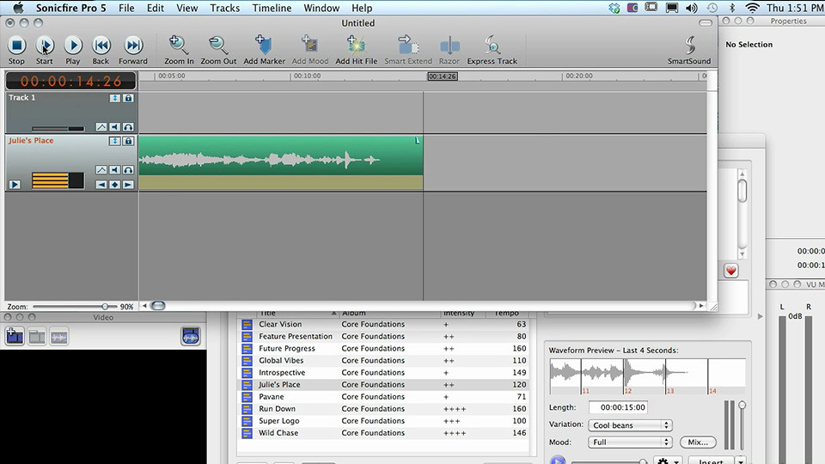Open the Apple menu
This screenshot has height=464, width=825.
(18, 8)
